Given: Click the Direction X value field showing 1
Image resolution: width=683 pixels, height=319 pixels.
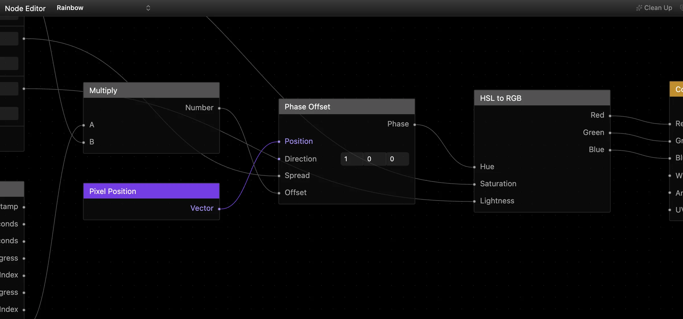Looking at the screenshot, I should pyautogui.click(x=352, y=159).
